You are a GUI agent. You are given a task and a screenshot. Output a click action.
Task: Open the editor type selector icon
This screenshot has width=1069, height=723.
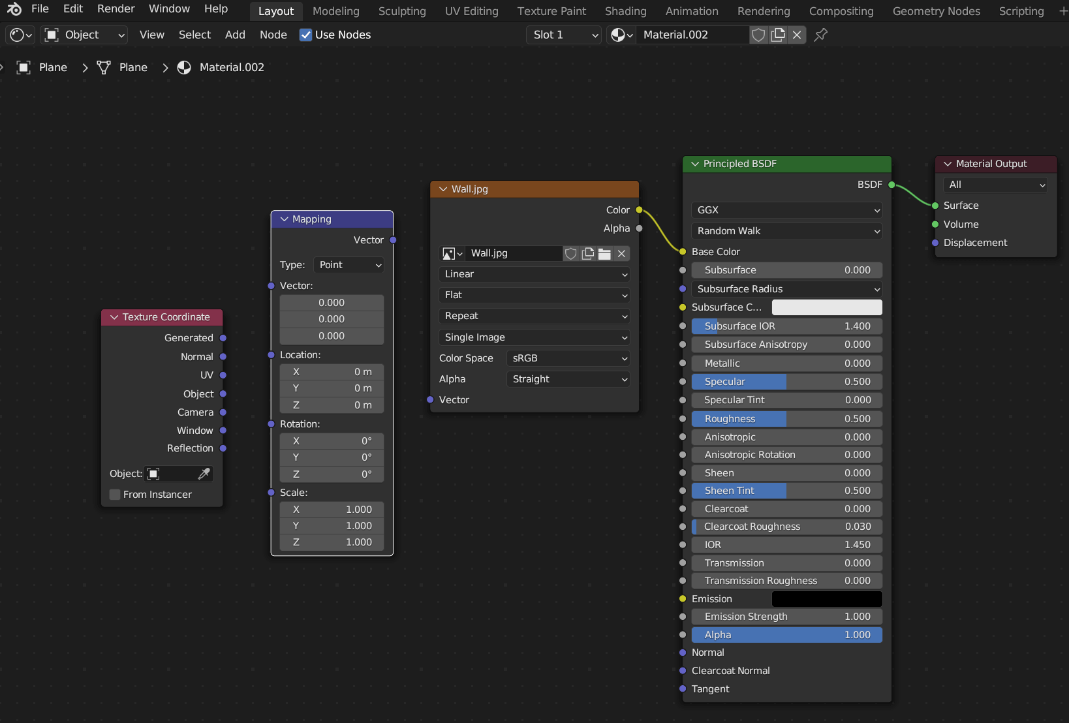pyautogui.click(x=20, y=35)
